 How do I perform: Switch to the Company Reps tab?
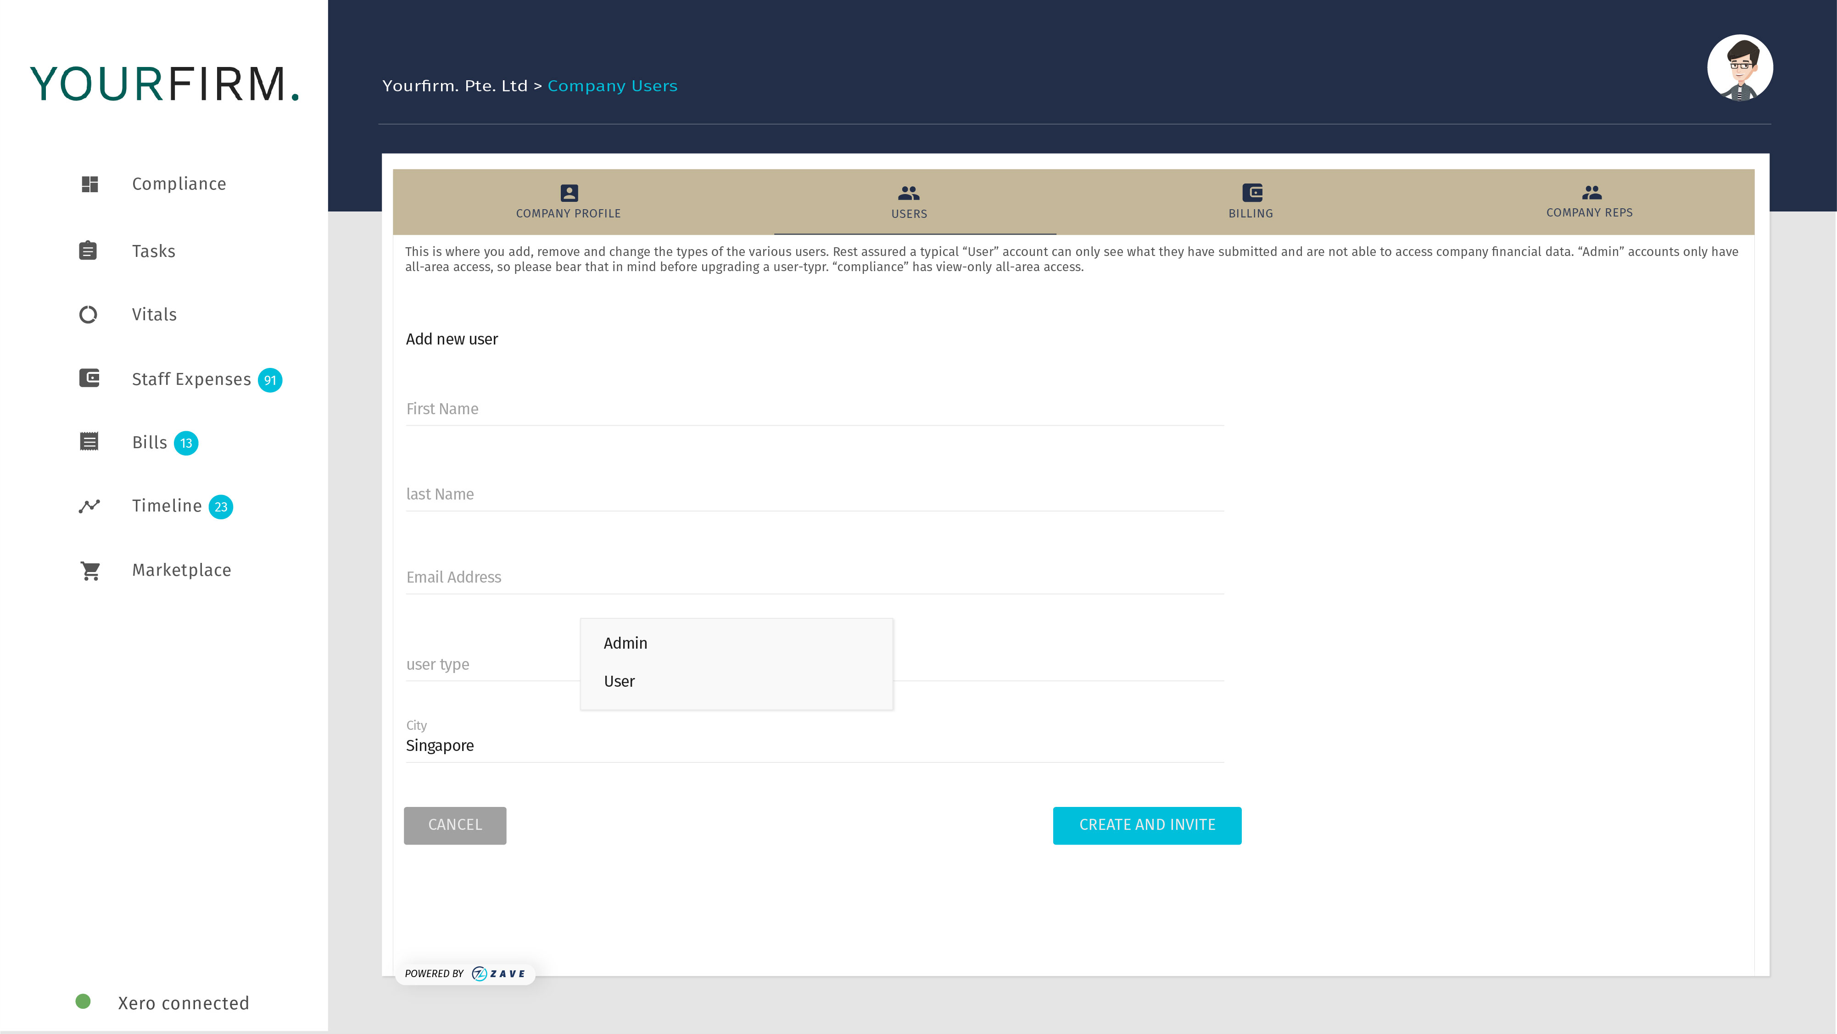(x=1589, y=202)
